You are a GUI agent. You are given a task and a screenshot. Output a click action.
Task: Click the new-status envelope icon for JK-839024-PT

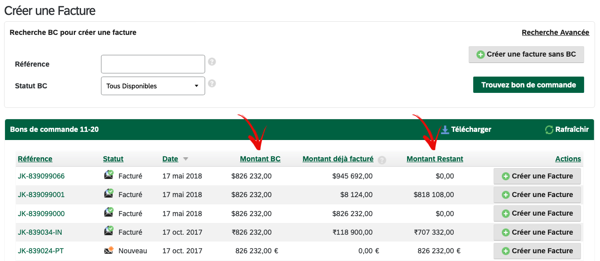(x=109, y=250)
